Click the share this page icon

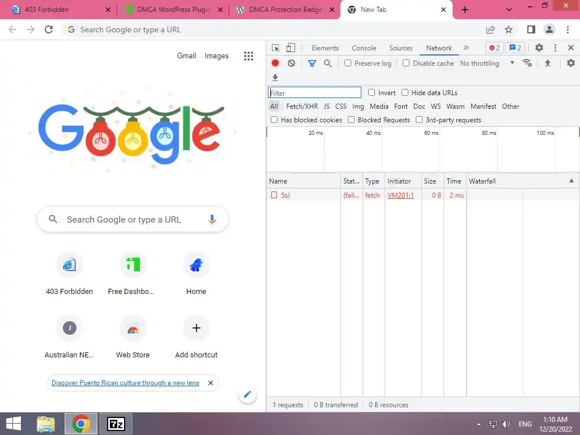point(491,29)
